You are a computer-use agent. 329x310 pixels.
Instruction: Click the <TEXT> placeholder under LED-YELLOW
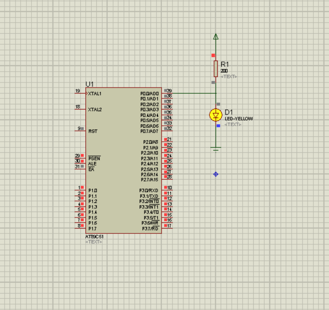233,124
